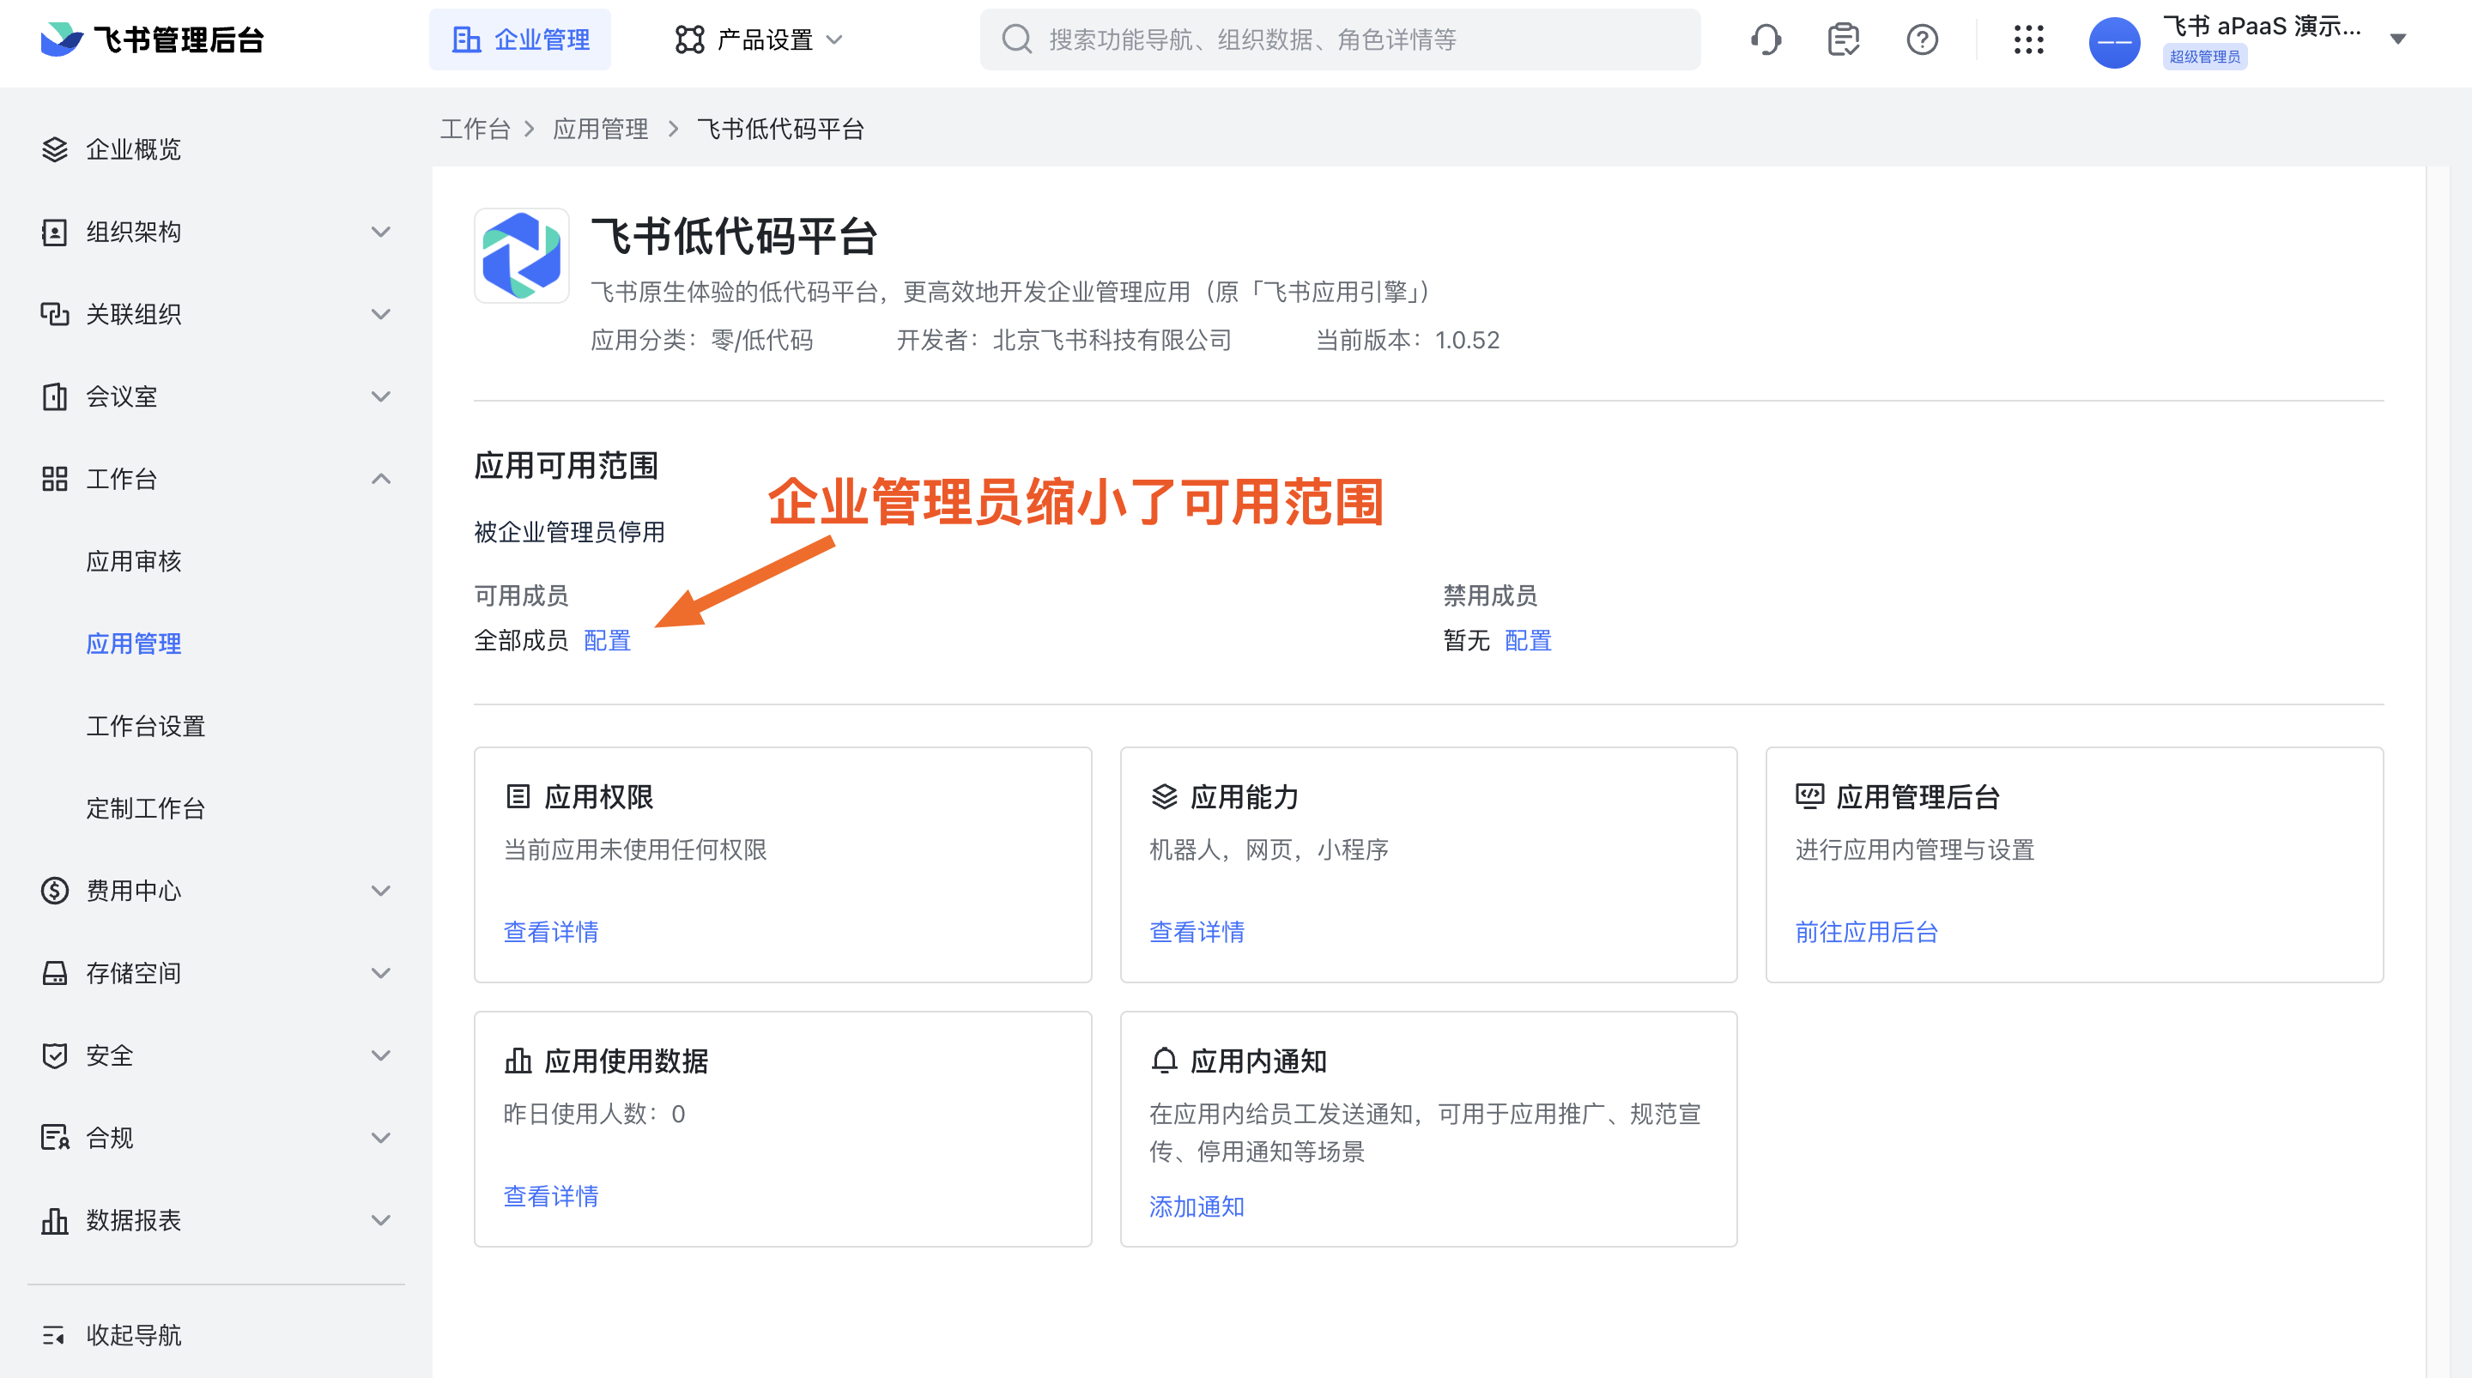Click the 应用使用数据 chart icon
This screenshot has width=2472, height=1378.
(x=518, y=1061)
